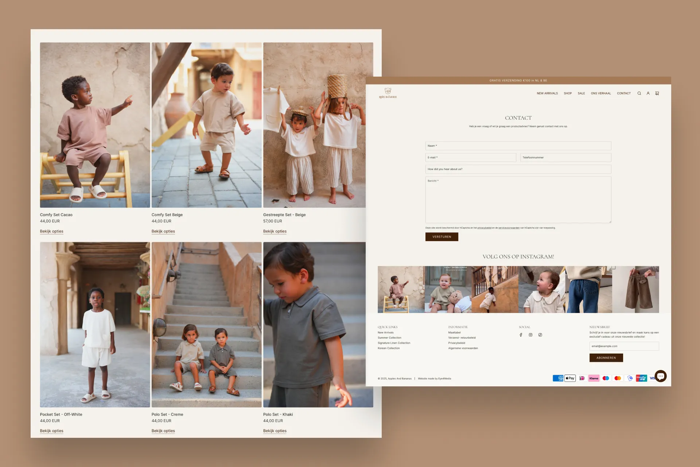Viewport: 700px width, 467px height.
Task: Focus the Bericht message textarea
Action: click(x=518, y=200)
